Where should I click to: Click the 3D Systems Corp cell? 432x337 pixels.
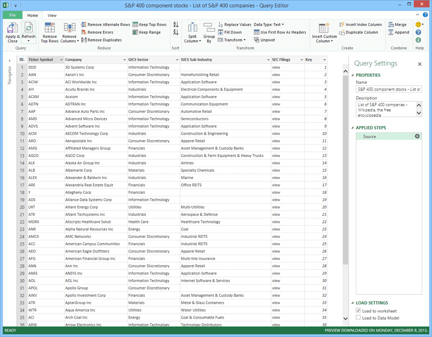point(96,67)
